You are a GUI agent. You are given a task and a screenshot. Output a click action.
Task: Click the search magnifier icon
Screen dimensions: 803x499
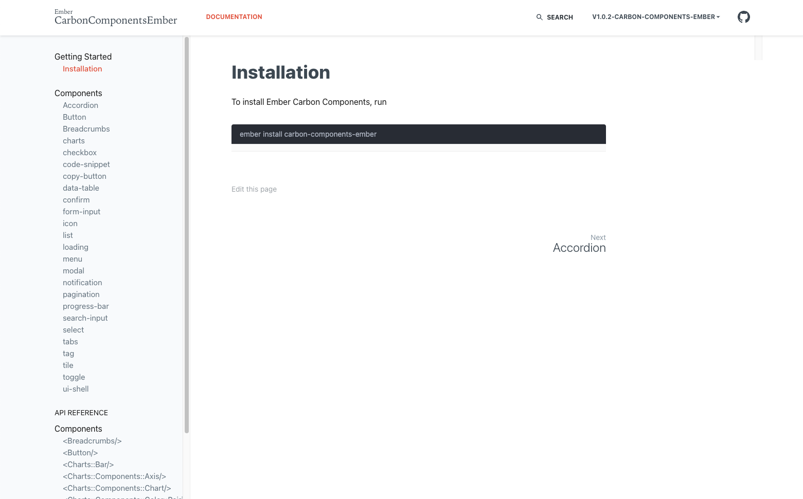(539, 17)
